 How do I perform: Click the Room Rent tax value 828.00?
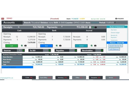pos(61,62)
